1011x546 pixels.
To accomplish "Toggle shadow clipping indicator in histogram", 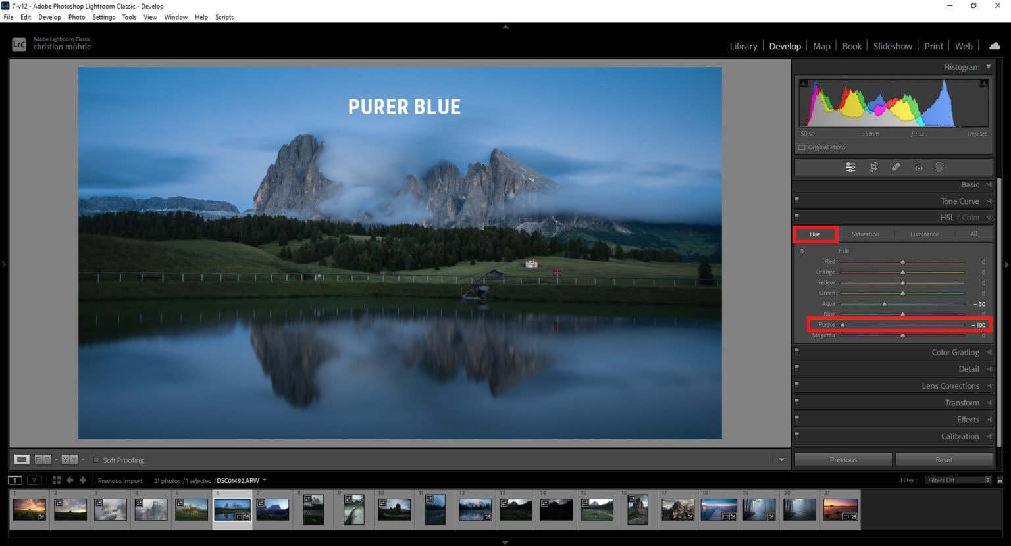I will click(803, 84).
